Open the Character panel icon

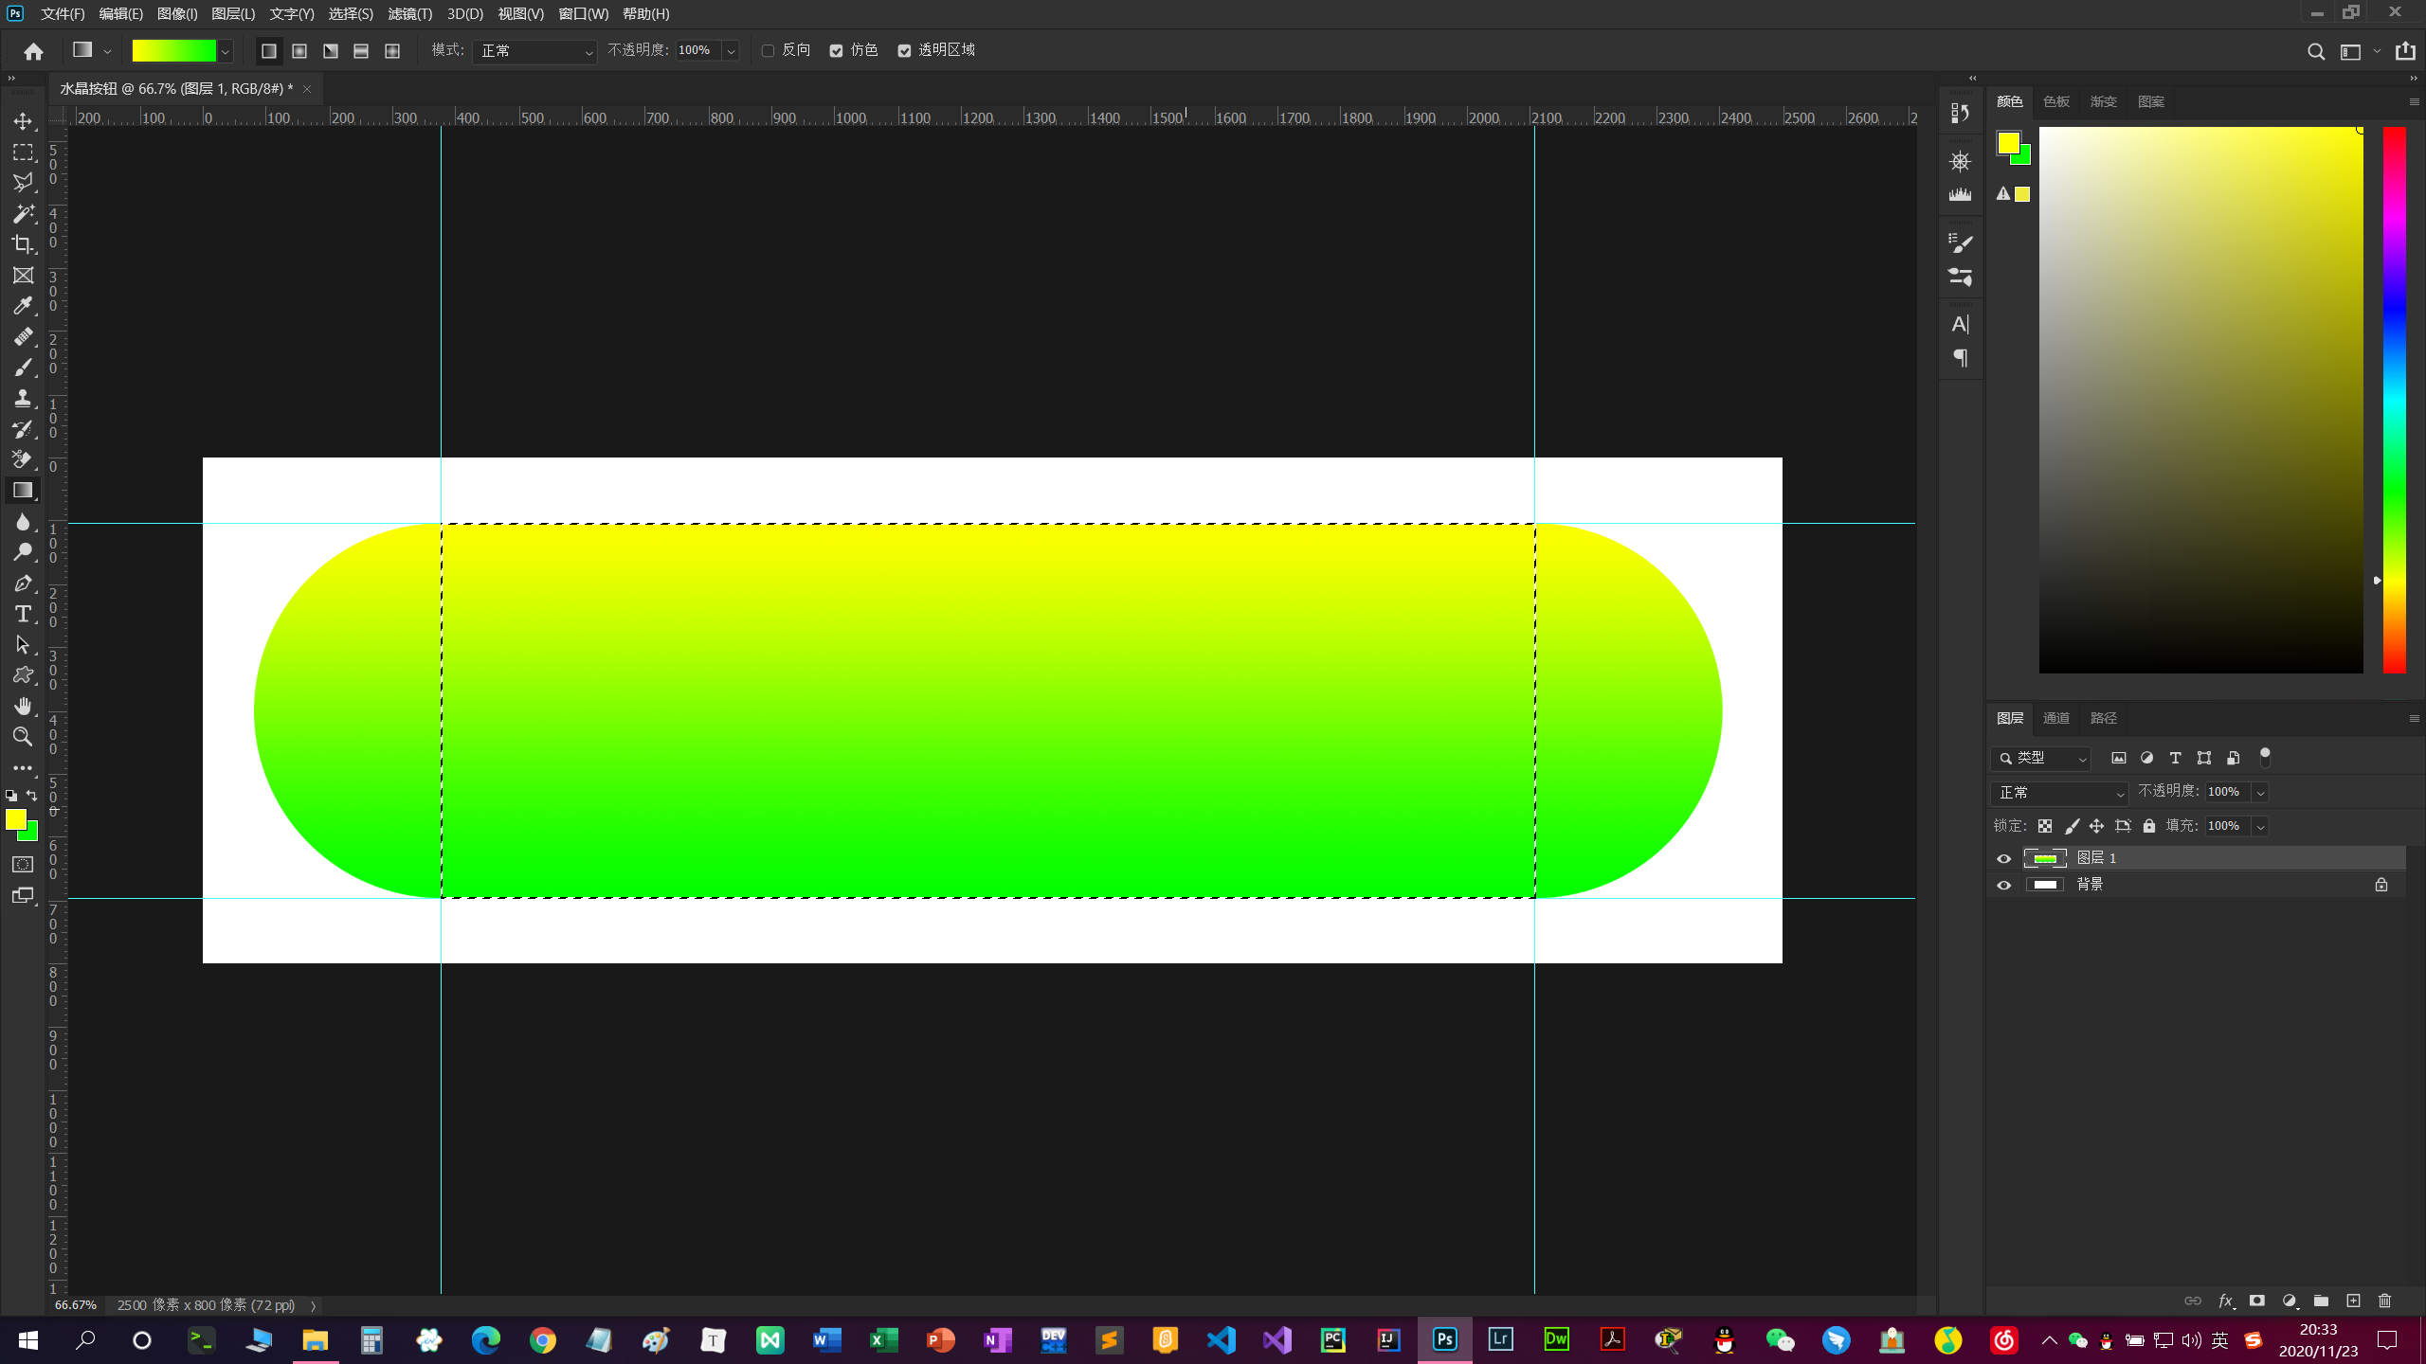pyautogui.click(x=1960, y=324)
